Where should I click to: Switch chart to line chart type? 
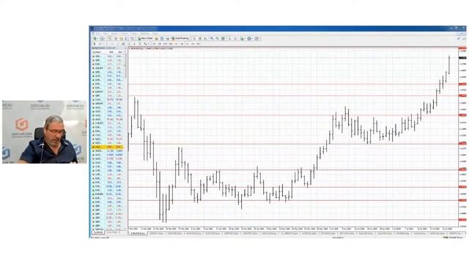[x=205, y=38]
